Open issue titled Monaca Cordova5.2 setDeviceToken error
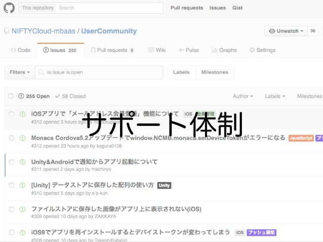Screen dimensions: 323x242 tap(158, 138)
